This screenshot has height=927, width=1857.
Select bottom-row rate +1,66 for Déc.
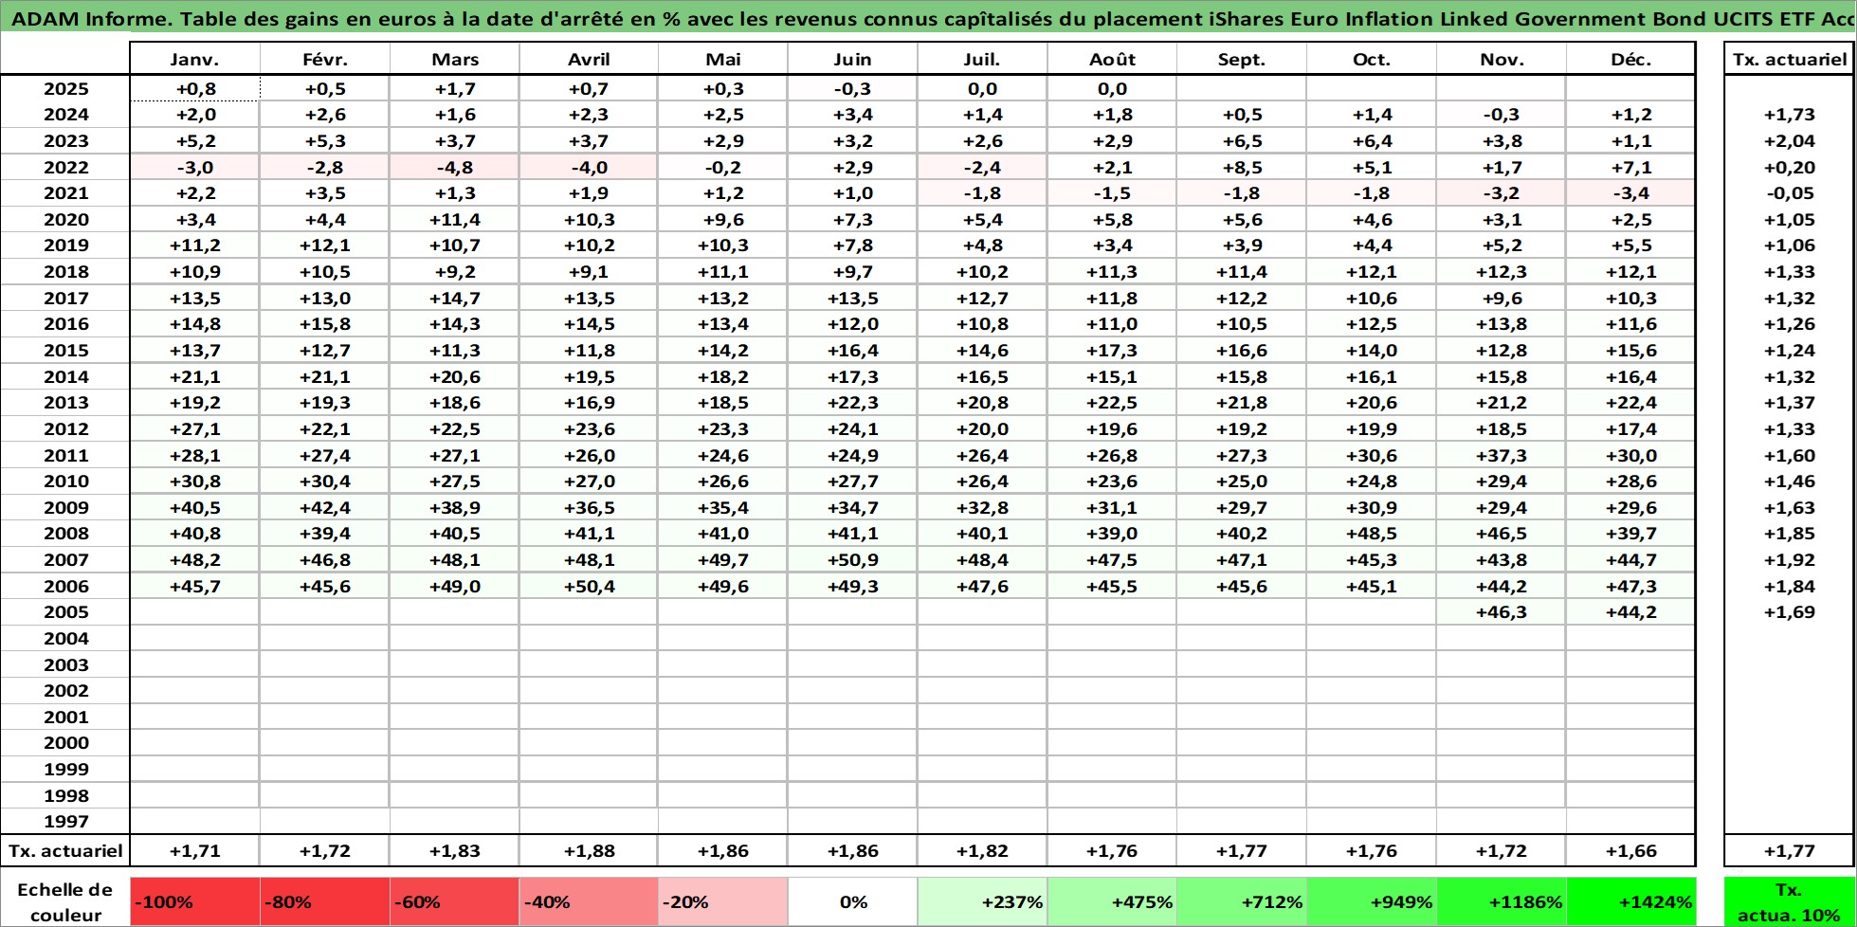pos(1630,851)
